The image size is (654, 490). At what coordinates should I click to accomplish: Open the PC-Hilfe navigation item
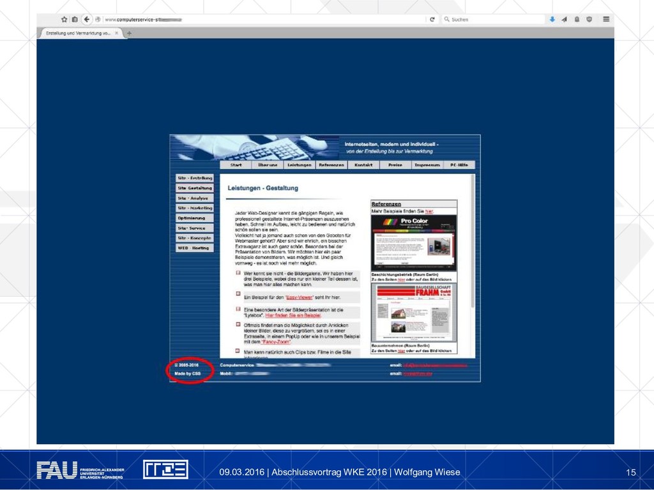pyautogui.click(x=459, y=165)
